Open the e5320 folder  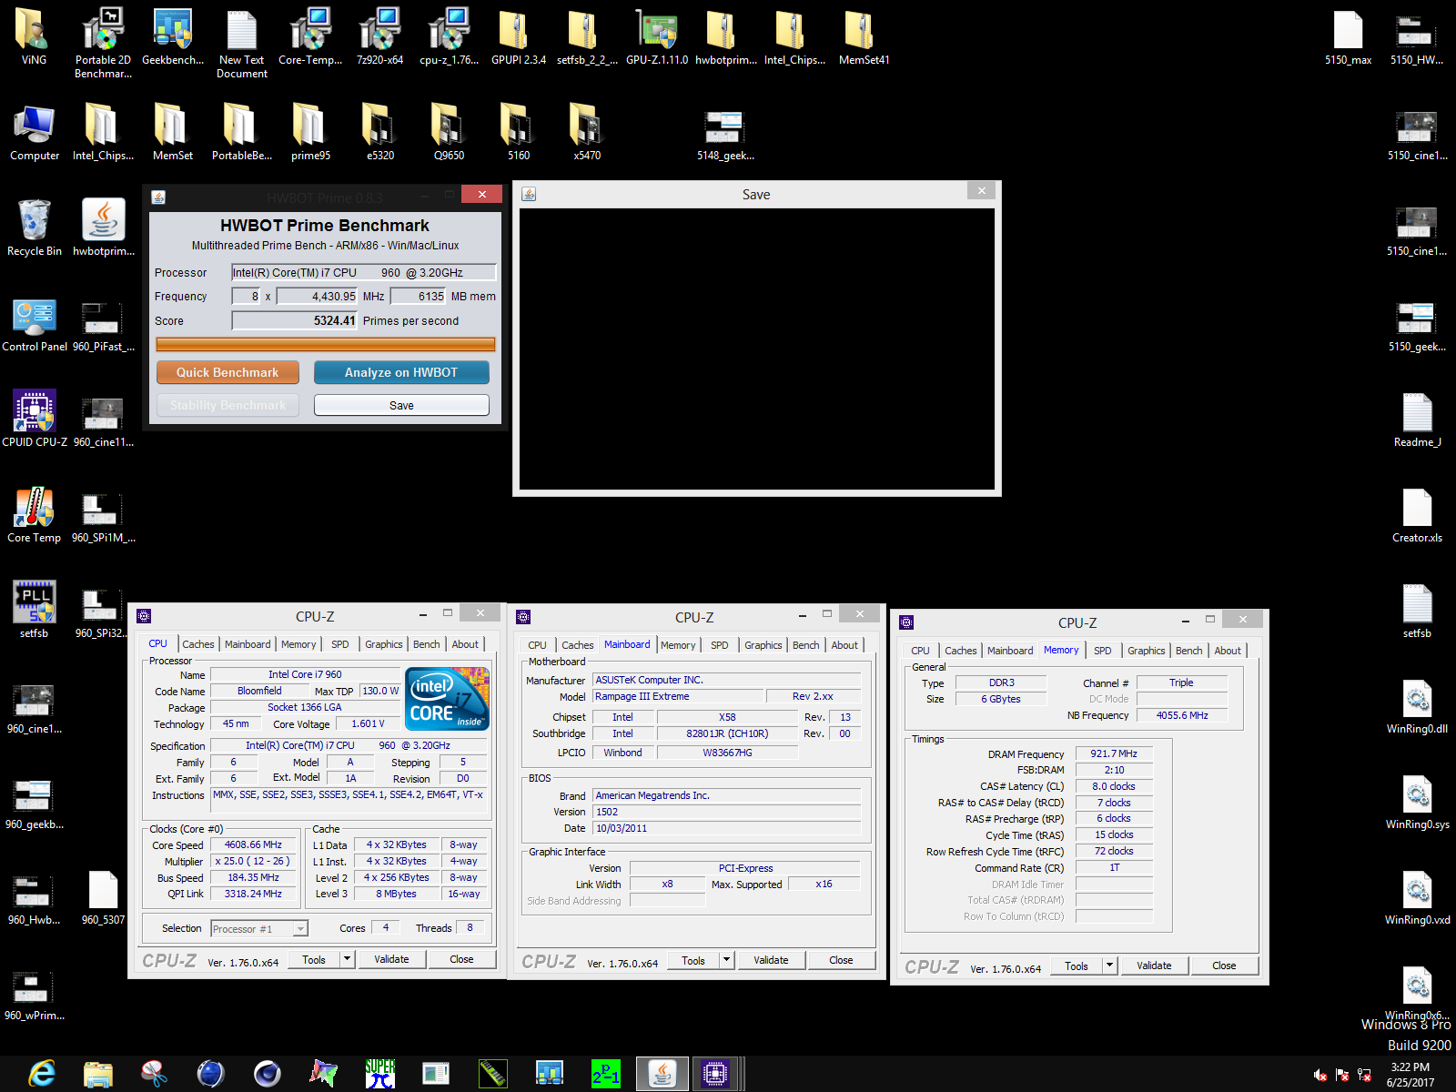tap(379, 132)
